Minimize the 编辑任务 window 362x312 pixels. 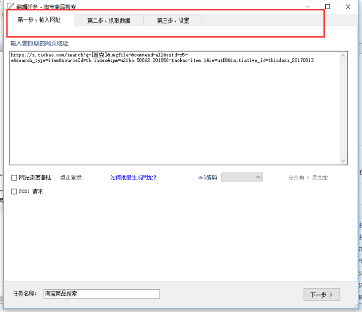[307, 7]
